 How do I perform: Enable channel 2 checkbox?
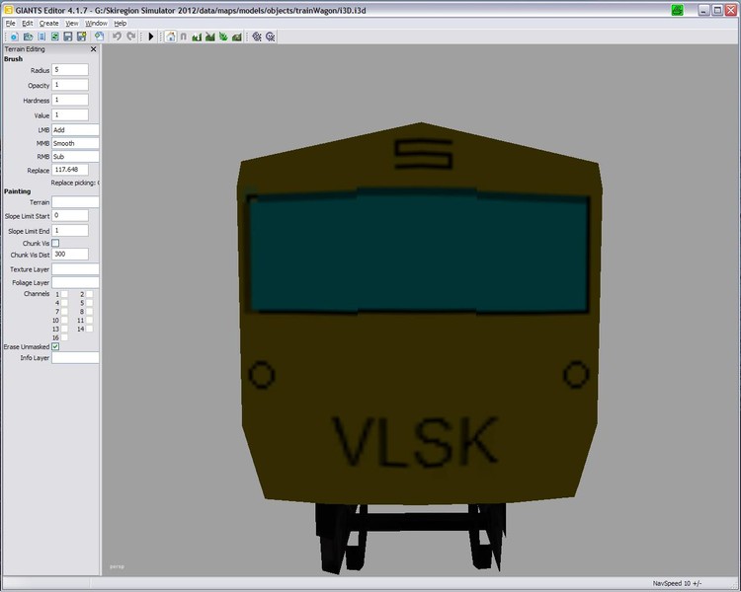pos(89,294)
